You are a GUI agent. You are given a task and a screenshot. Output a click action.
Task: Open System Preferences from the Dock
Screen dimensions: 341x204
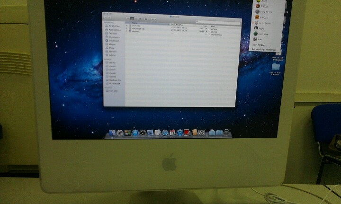pos(201,133)
